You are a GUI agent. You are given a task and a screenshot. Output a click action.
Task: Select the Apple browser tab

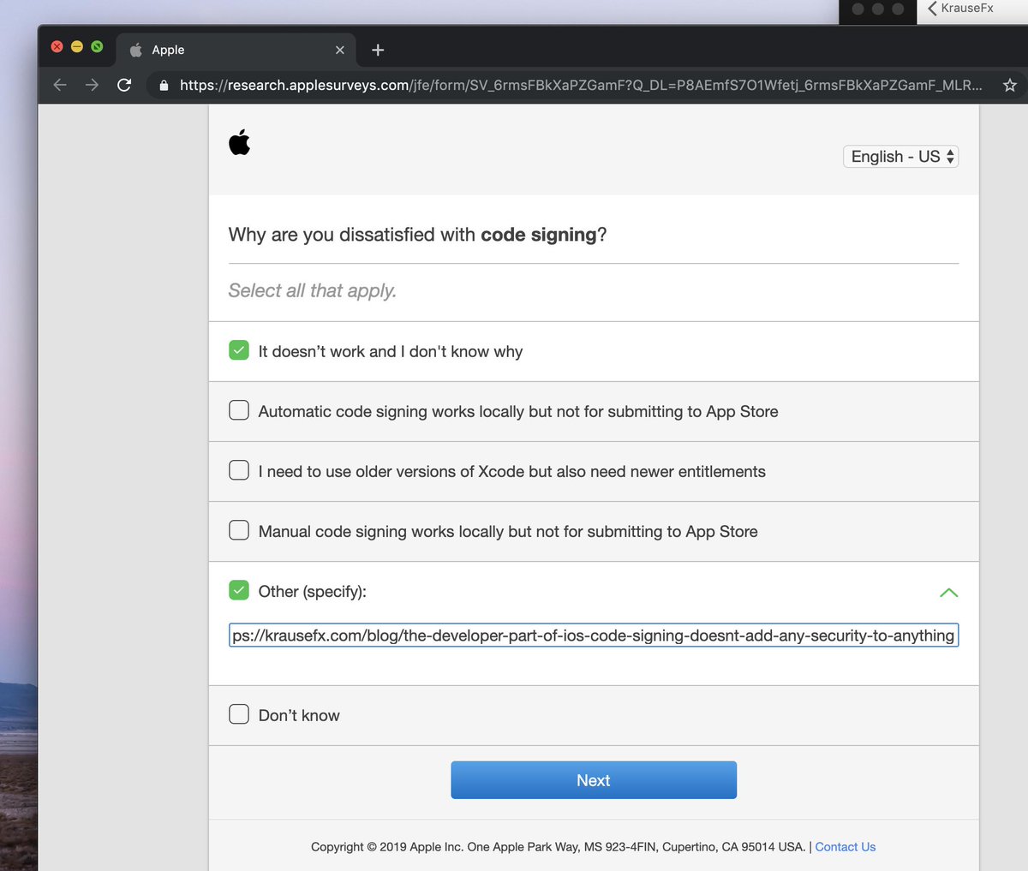coord(236,50)
